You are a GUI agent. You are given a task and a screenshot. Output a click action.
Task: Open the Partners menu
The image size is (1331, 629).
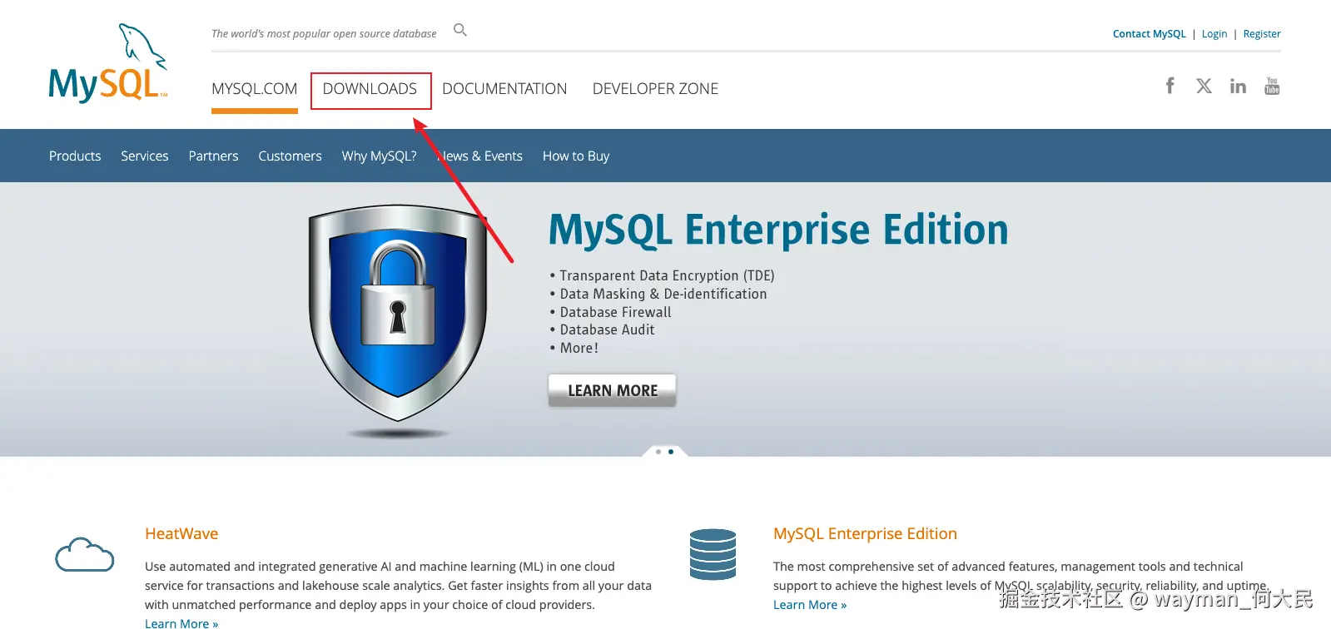213,156
